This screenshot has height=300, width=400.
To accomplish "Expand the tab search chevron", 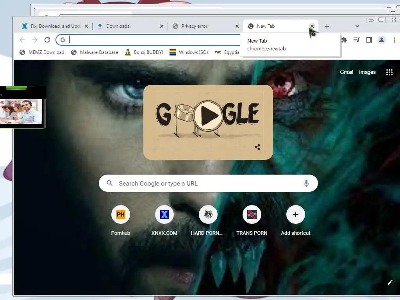I will coord(357,26).
